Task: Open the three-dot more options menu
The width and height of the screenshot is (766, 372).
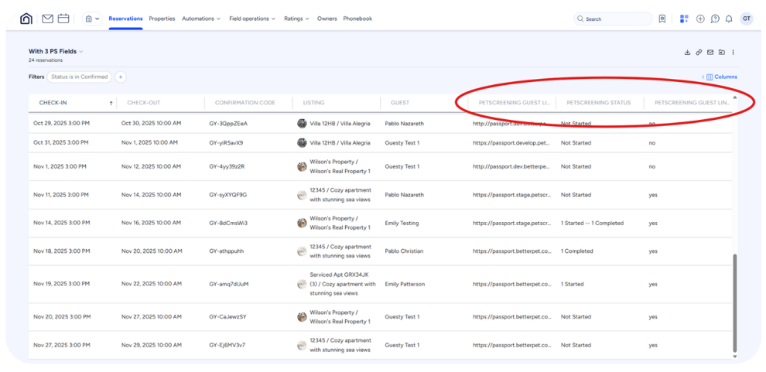Action: [x=734, y=53]
